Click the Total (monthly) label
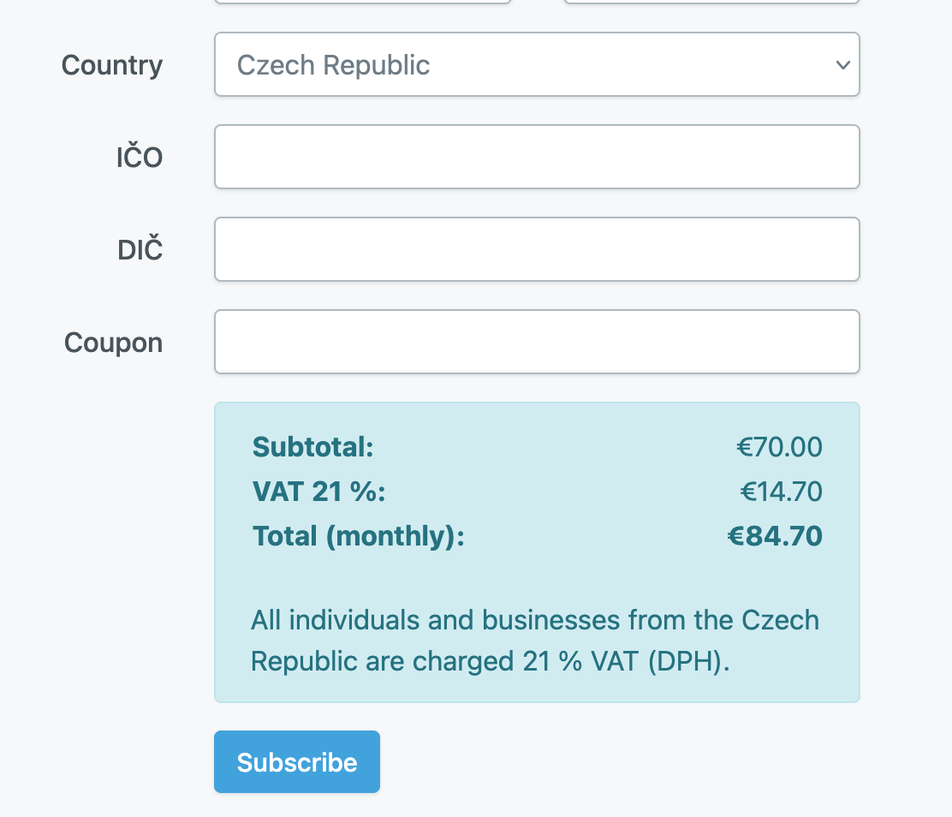 tap(359, 536)
